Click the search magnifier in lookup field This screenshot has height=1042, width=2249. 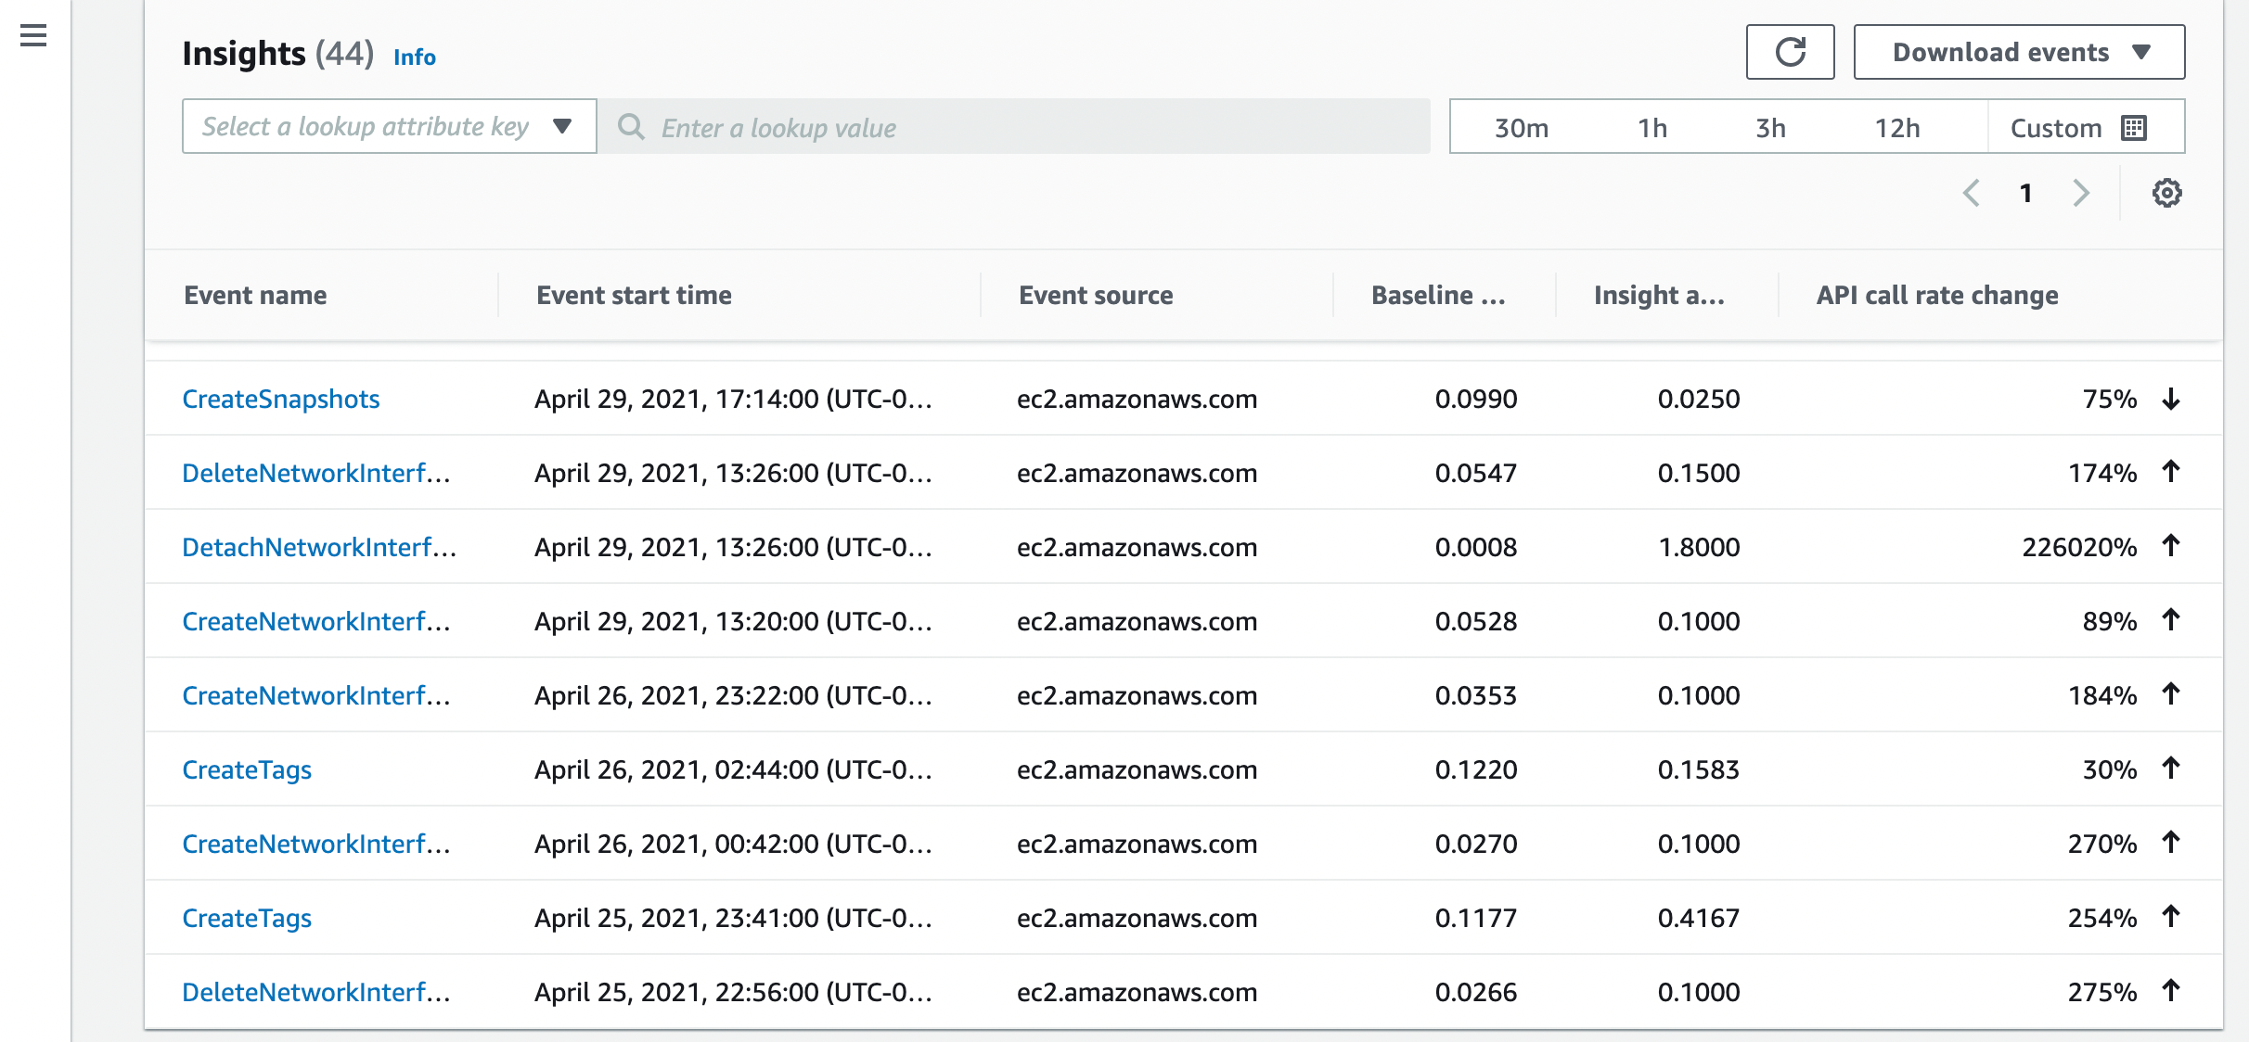pos(632,127)
